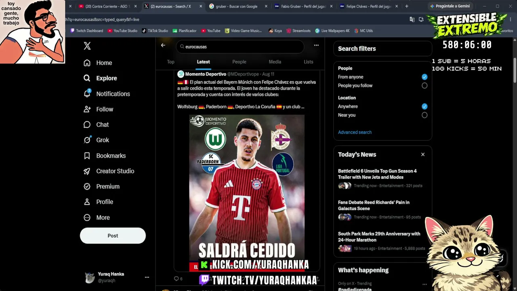Open Home from the X sidebar

(98, 63)
